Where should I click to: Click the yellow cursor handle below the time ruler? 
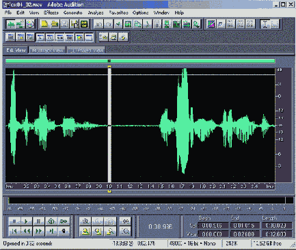tap(109, 191)
